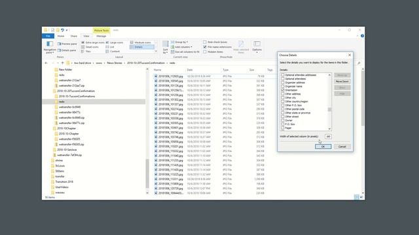Switch to the View tab
This screenshot has height=235, width=419.
(86, 36)
